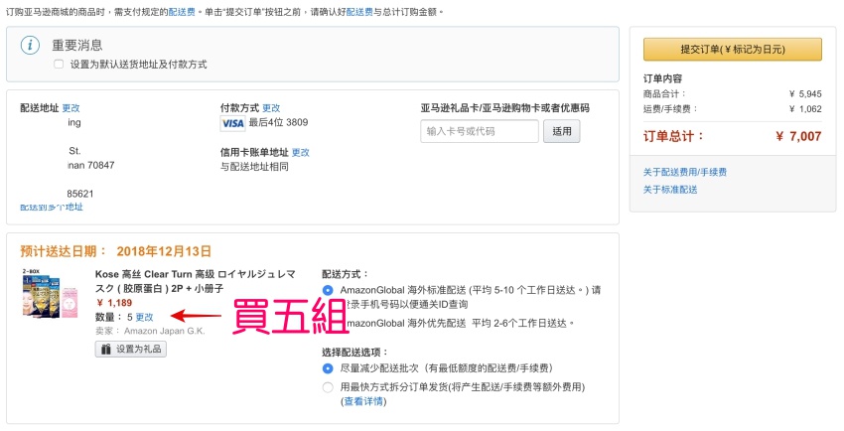Select AmazonGlobal 海外标准配送 option

tap(328, 290)
